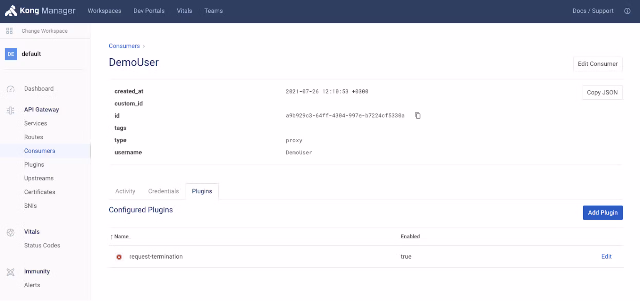Click the Kong Manager logo icon
Image resolution: width=640 pixels, height=301 pixels.
click(11, 11)
